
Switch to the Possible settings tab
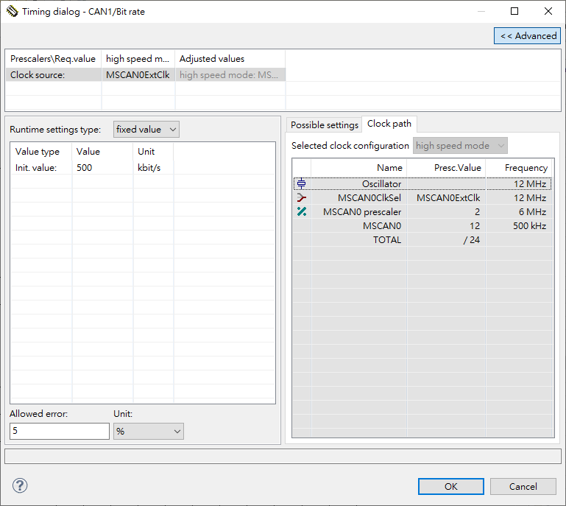pyautogui.click(x=325, y=125)
